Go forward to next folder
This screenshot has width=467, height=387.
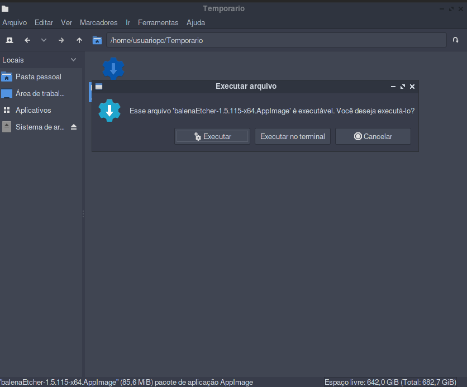click(x=61, y=40)
